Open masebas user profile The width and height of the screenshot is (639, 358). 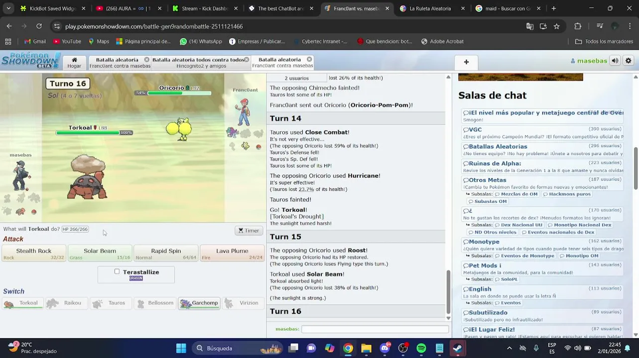(589, 61)
